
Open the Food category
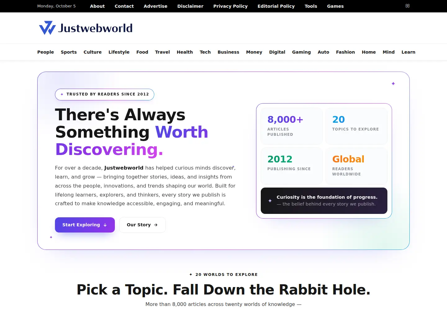(x=142, y=52)
